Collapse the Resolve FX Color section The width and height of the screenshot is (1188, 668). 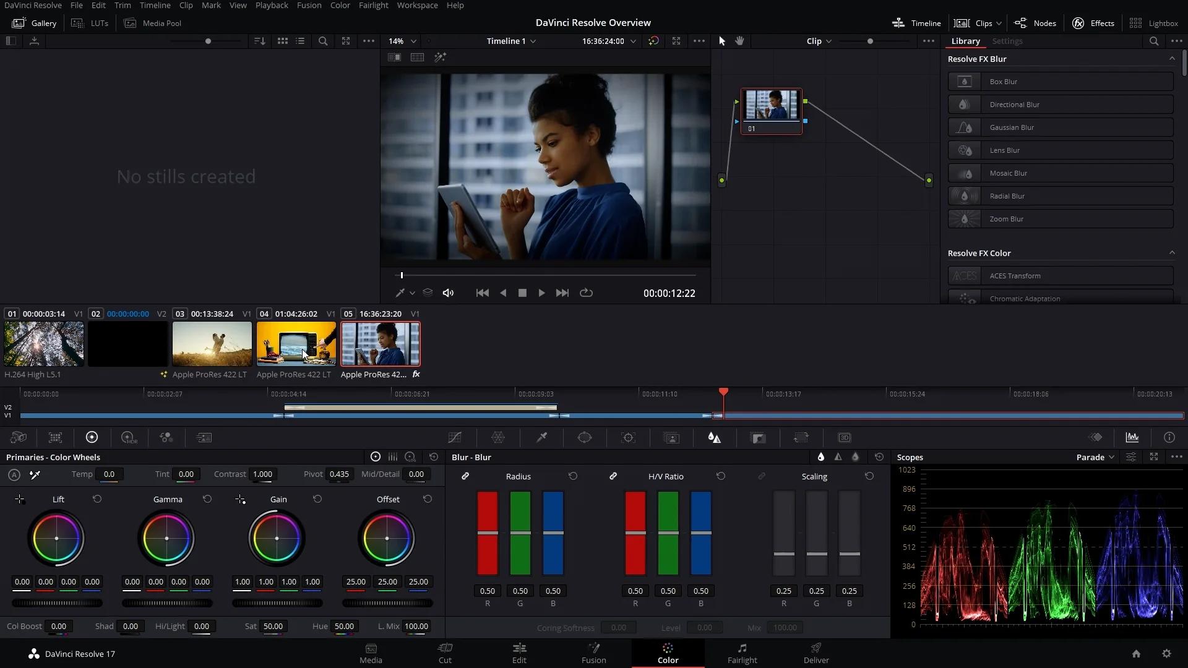[1171, 253]
